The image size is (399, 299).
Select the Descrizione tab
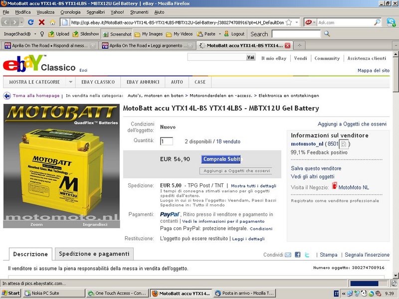[x=30, y=254]
